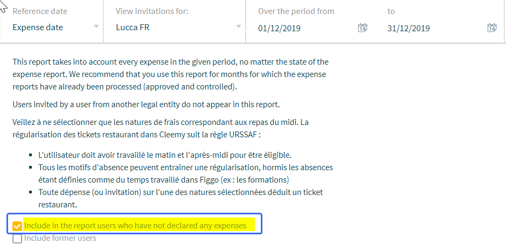Viewport: 506px width, 251px height.
Task: Click the highlighted 'Include in the report users' label
Action: [x=135, y=226]
